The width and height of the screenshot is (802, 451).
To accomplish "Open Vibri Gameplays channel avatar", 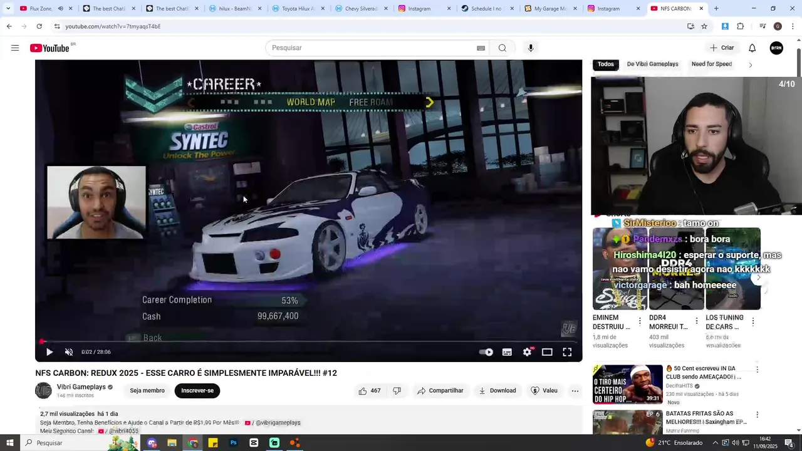I will point(43,391).
